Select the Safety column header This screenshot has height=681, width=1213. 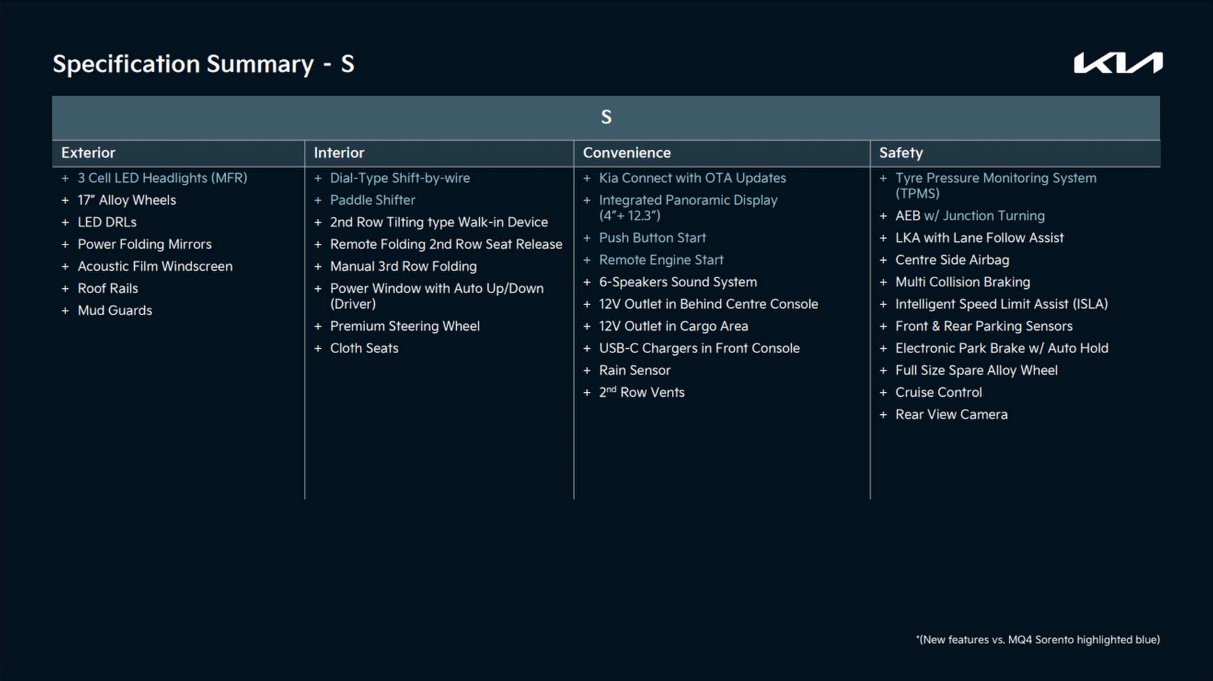[901, 153]
